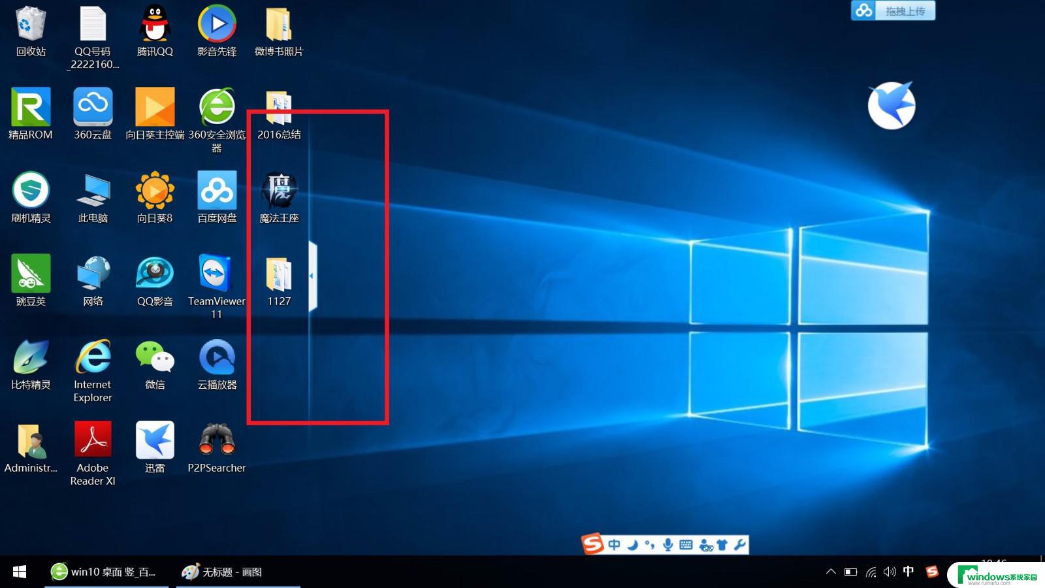Switch to win10 桌面 browser taskbar window
This screenshot has width=1045, height=588.
tap(106, 572)
